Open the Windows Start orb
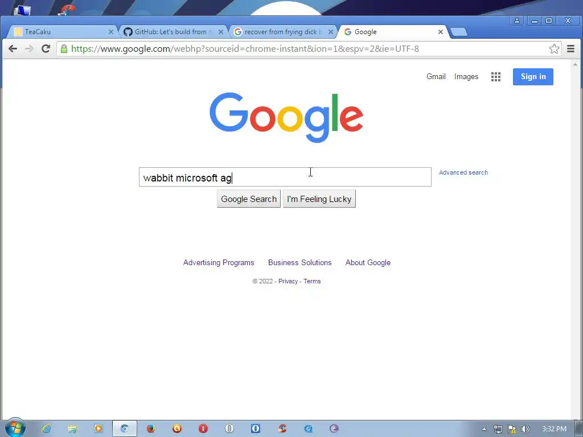The width and height of the screenshot is (583, 437). (x=15, y=428)
